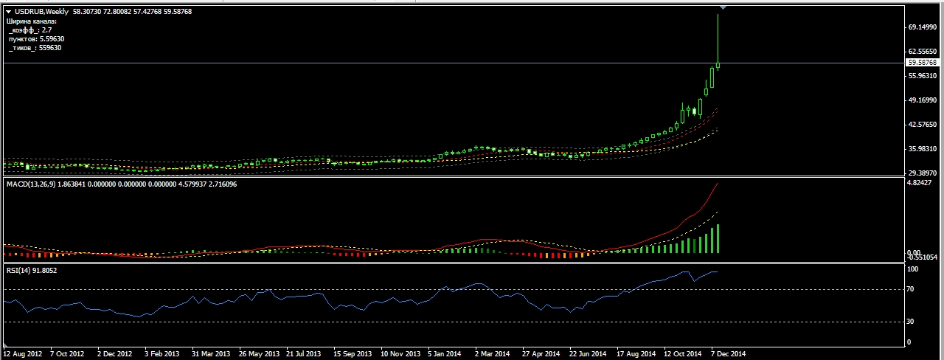Click the 21 Jul 2013 date label
944x360 pixels.
pyautogui.click(x=304, y=354)
